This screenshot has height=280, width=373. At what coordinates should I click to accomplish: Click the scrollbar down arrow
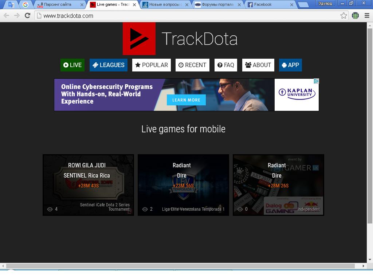pyautogui.click(x=370, y=260)
